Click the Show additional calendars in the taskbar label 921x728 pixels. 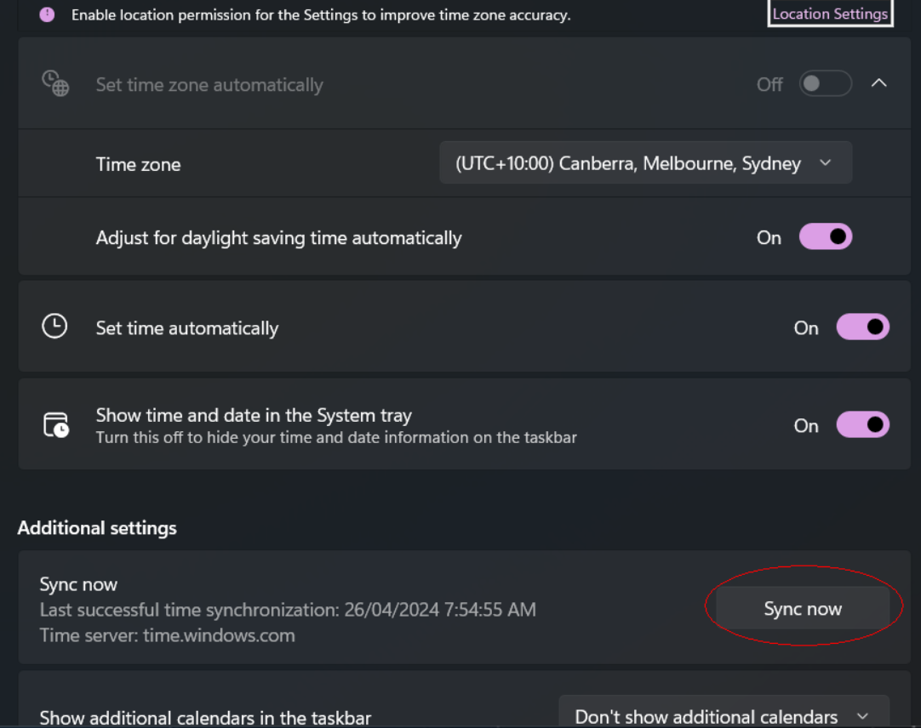coord(205,718)
